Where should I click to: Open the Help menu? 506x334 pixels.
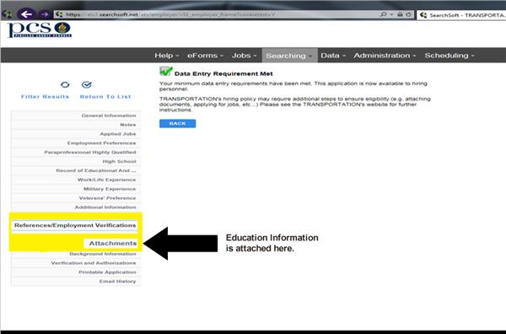[x=166, y=56]
